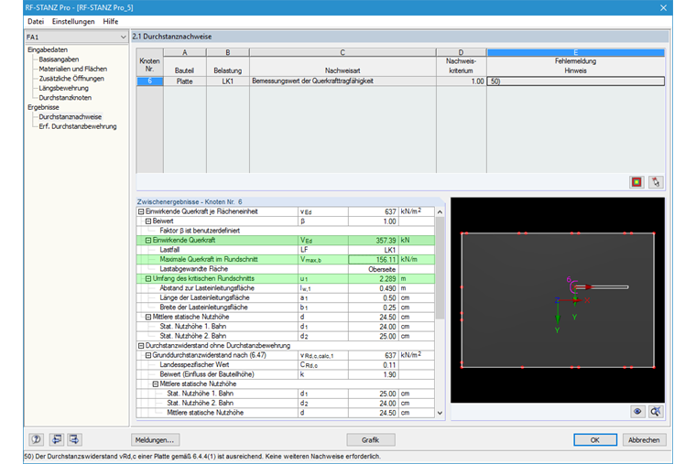Collapse nested Mittlere statische Nutzhöhe row

coord(156,384)
